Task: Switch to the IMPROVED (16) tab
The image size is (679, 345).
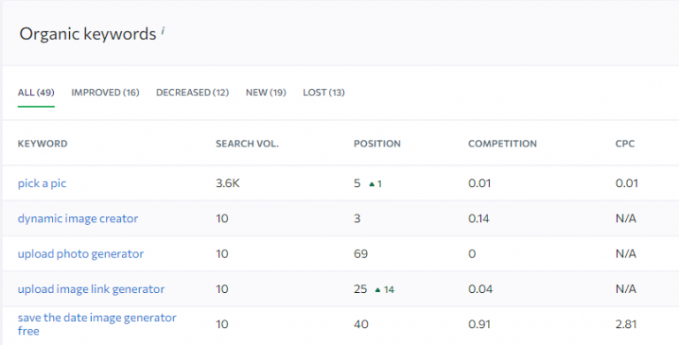Action: point(105,93)
